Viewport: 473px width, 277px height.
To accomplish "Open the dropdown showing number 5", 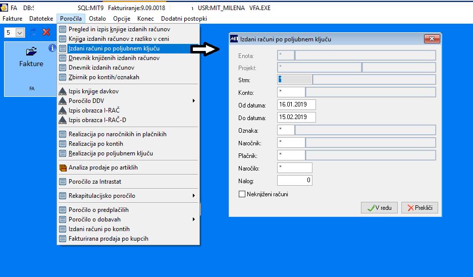I will click(20, 33).
